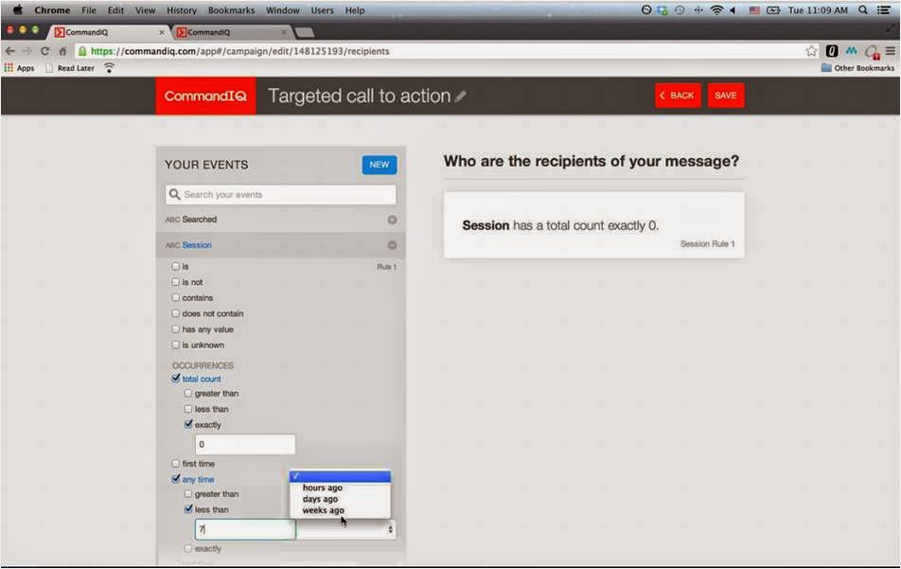Click the blue NEW button
The height and width of the screenshot is (569, 901).
[x=380, y=165]
